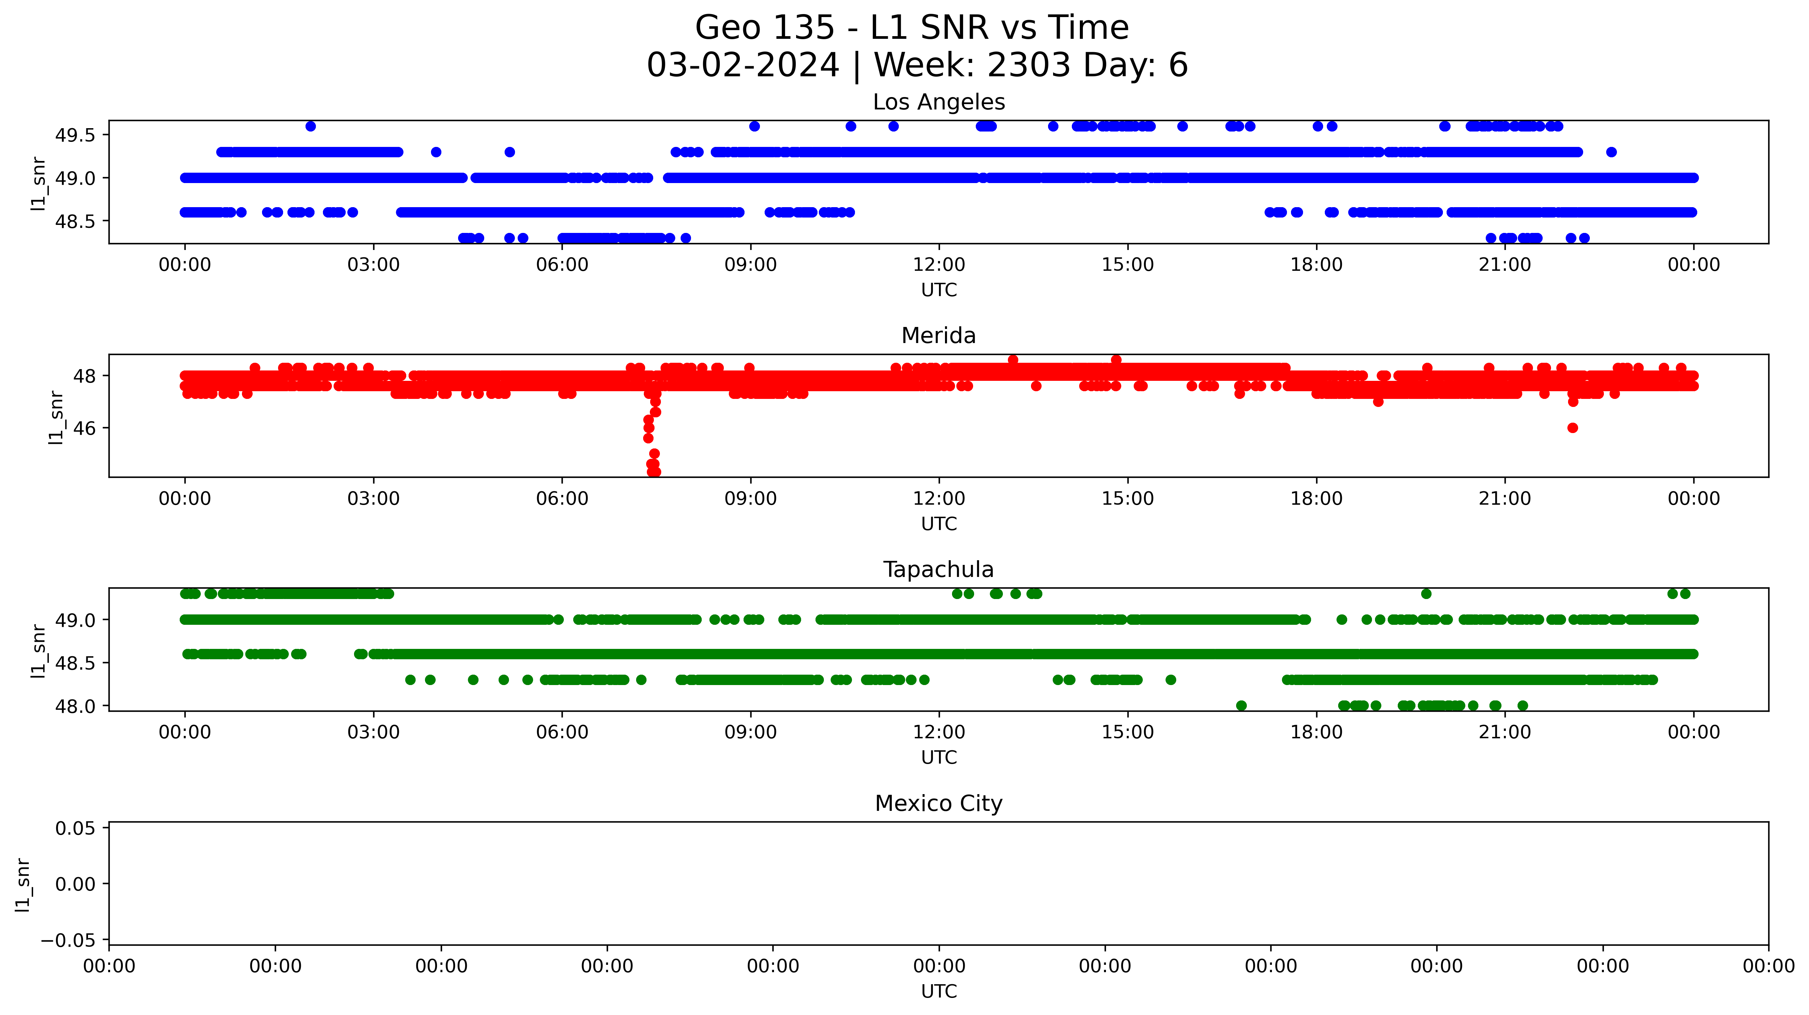Click the '18:00' x-tick under Los Angeles plot
The image size is (1809, 1015).
[1316, 265]
